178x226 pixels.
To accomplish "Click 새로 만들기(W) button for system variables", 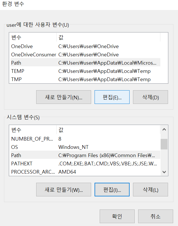I will coord(64,190).
